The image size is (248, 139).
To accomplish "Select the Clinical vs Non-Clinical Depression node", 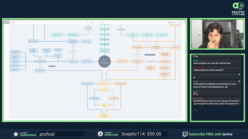I will [x=138, y=61].
